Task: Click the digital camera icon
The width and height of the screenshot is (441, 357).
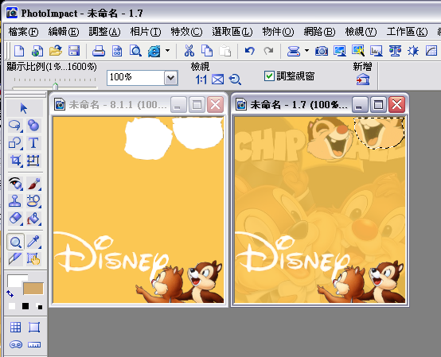Action: [x=321, y=51]
